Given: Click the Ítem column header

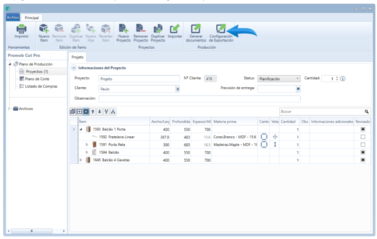Looking at the screenshot, I should coord(114,121).
